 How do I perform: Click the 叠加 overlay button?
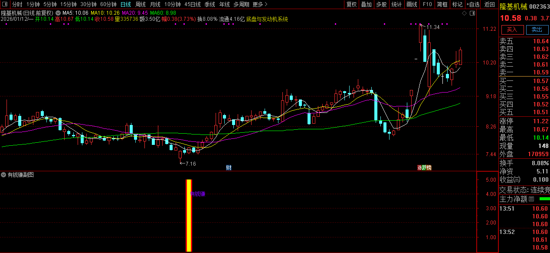[366, 4]
